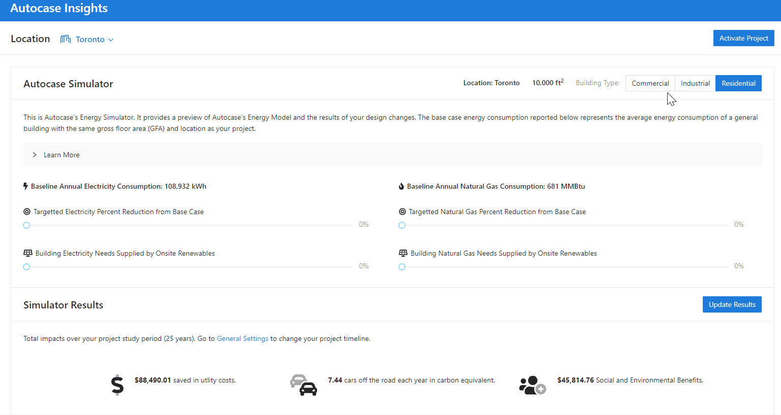Viewport: 781px width, 415px height.
Task: Click the 0% value of Natural Gas Onsite Renewables
Action: 739,266
